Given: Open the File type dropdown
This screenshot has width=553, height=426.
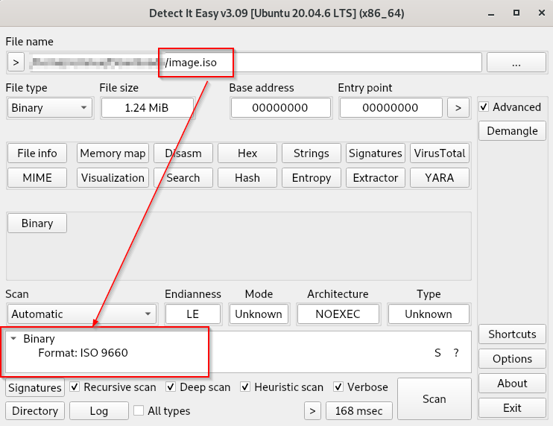Looking at the screenshot, I should pyautogui.click(x=49, y=108).
